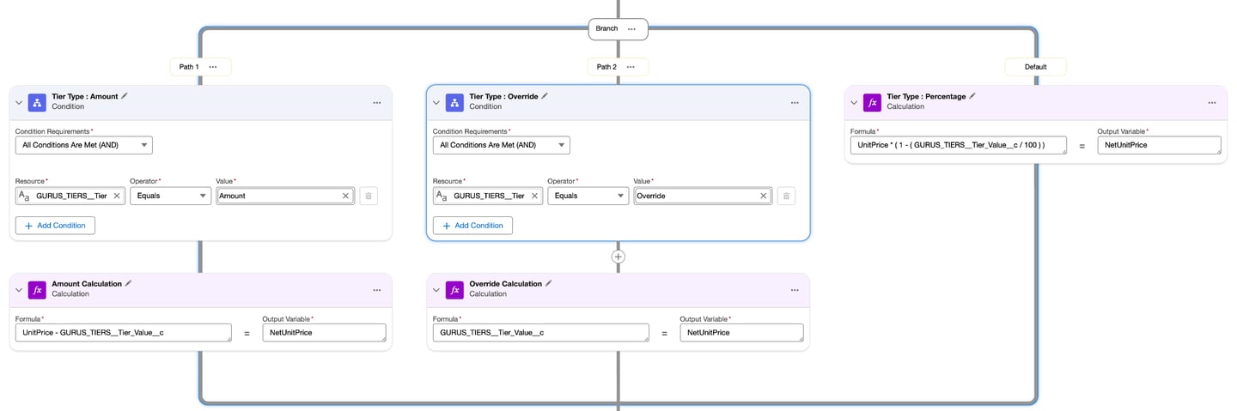This screenshot has height=411, width=1237.
Task: Clear the Override value with the X icon
Action: [x=764, y=196]
